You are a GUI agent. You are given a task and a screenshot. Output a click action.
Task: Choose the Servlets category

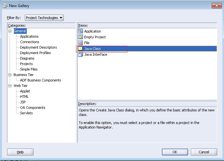coord(26,113)
